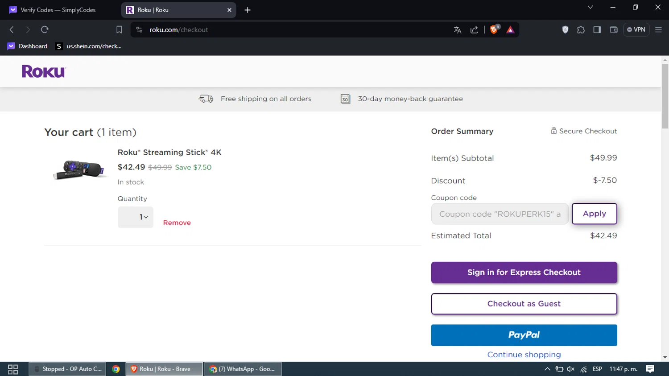The height and width of the screenshot is (376, 669).
Task: Open the site settings icon in the address bar
Action: [x=139, y=30]
